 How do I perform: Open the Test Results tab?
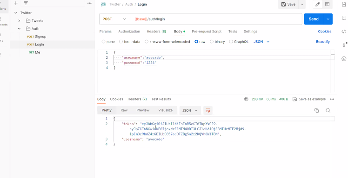(x=161, y=99)
